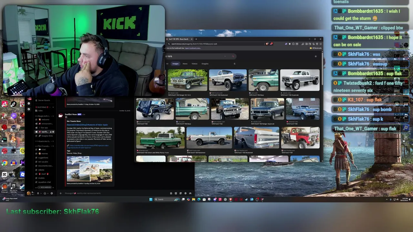Show hidden system tray icons chevron
The height and width of the screenshot is (232, 413).
[x=387, y=199]
